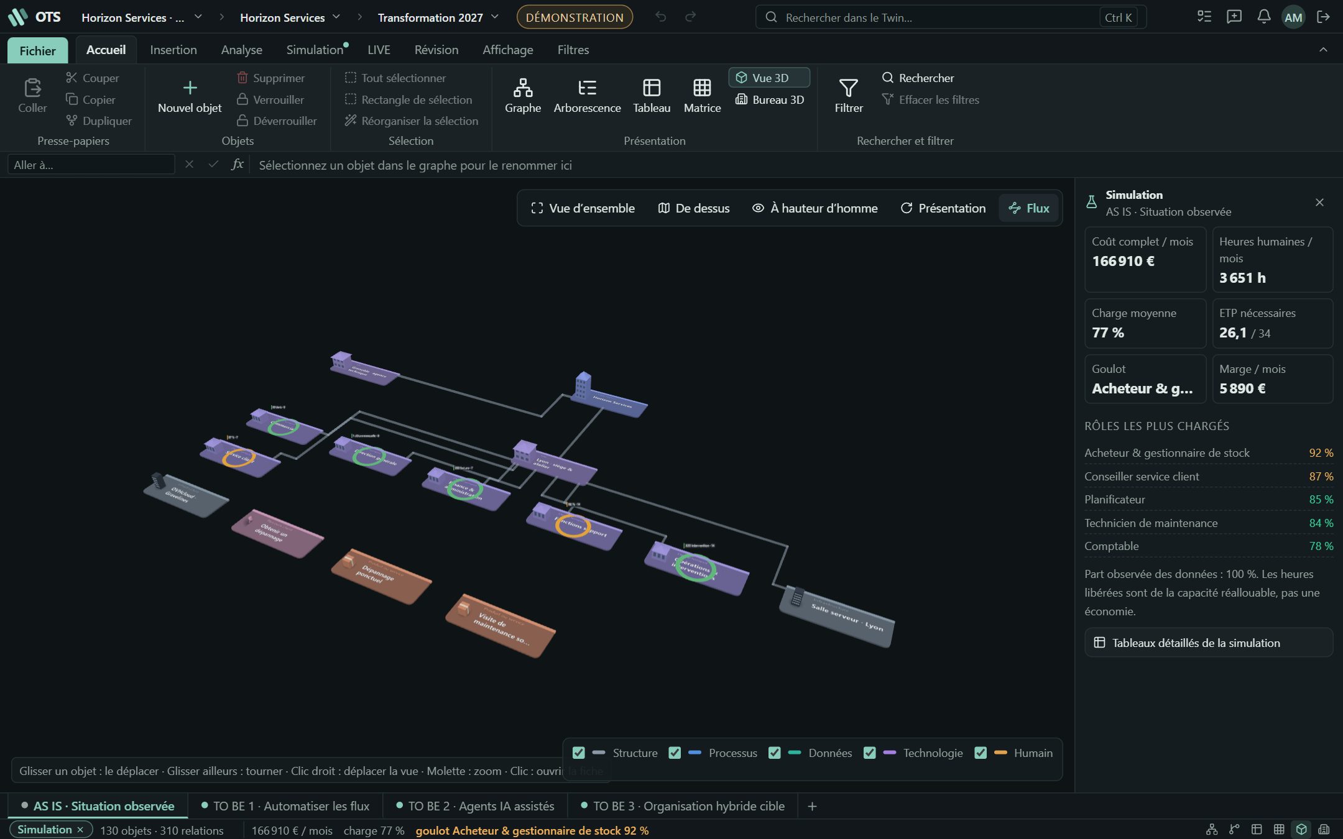Toggle the Technologie layer checkbox
The width and height of the screenshot is (1343, 839).
tap(869, 753)
